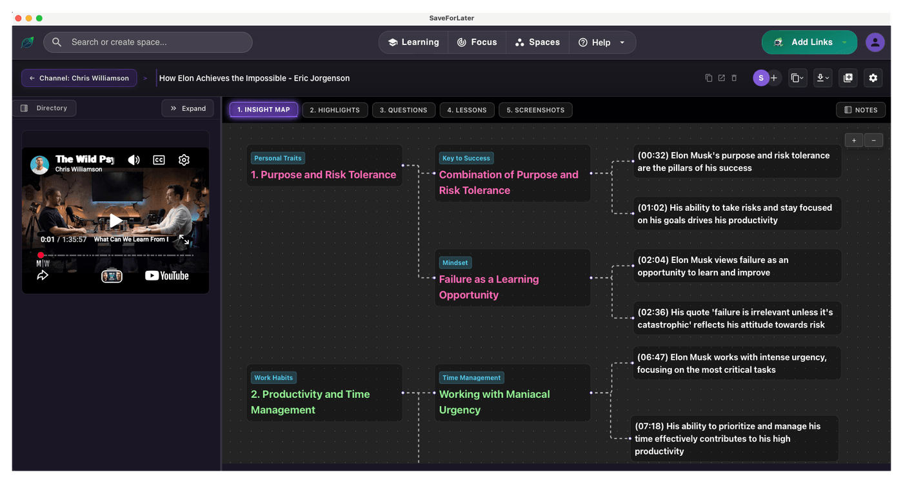This screenshot has height=483, width=903.
Task: Click the open in new window icon
Action: point(721,78)
